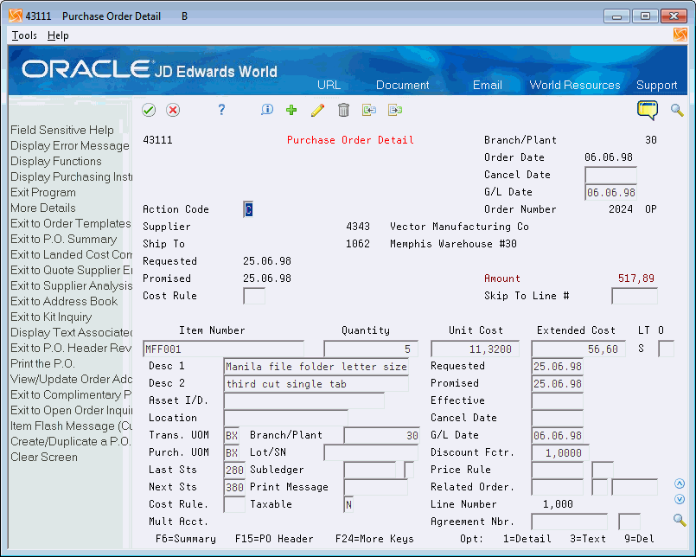Click the export next-screen toolbar icon

click(394, 110)
